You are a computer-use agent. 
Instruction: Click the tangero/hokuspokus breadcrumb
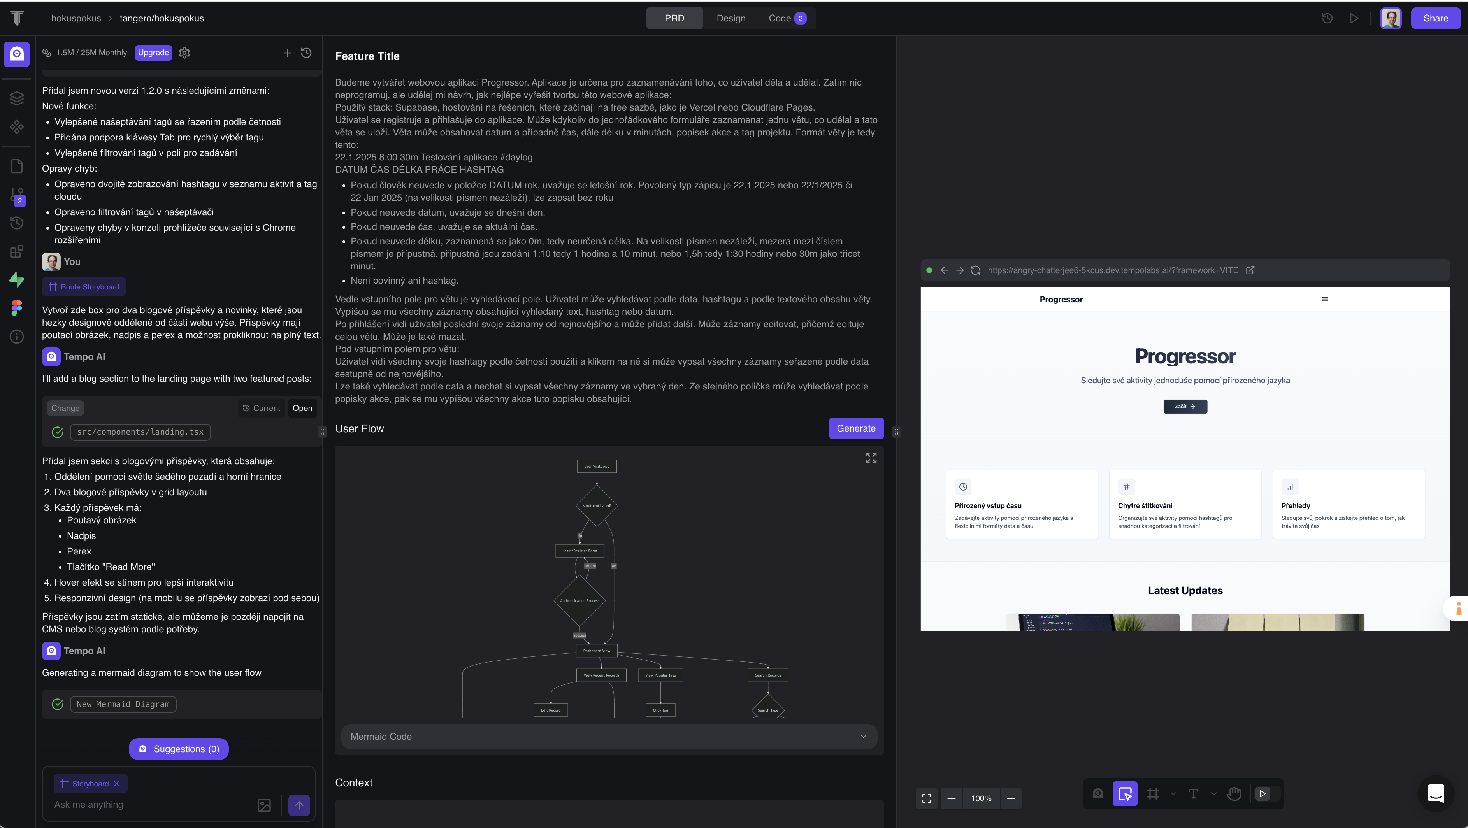tap(161, 18)
